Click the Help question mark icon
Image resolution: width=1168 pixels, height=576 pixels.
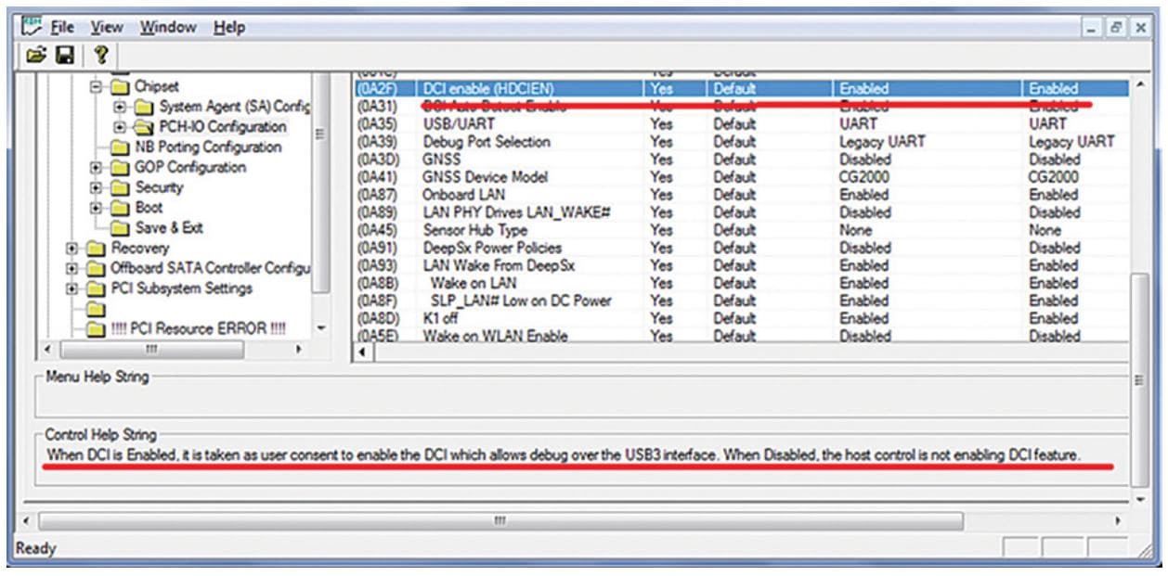(x=100, y=55)
